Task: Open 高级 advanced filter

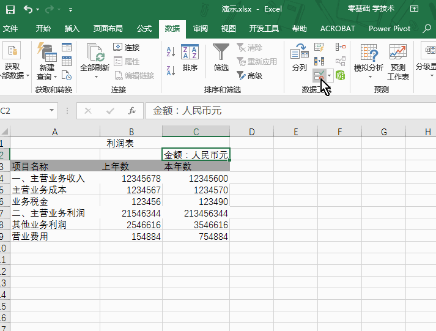Action: [x=249, y=75]
